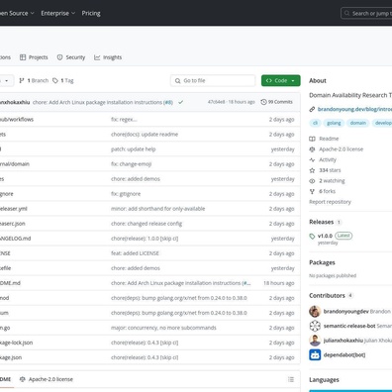
Task: View the 2 watching list
Action: tap(327, 181)
